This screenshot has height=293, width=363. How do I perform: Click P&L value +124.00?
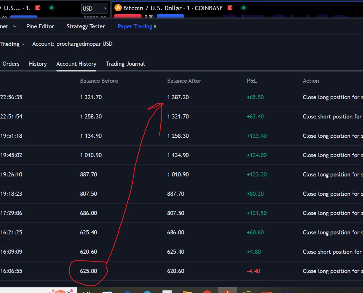click(257, 155)
